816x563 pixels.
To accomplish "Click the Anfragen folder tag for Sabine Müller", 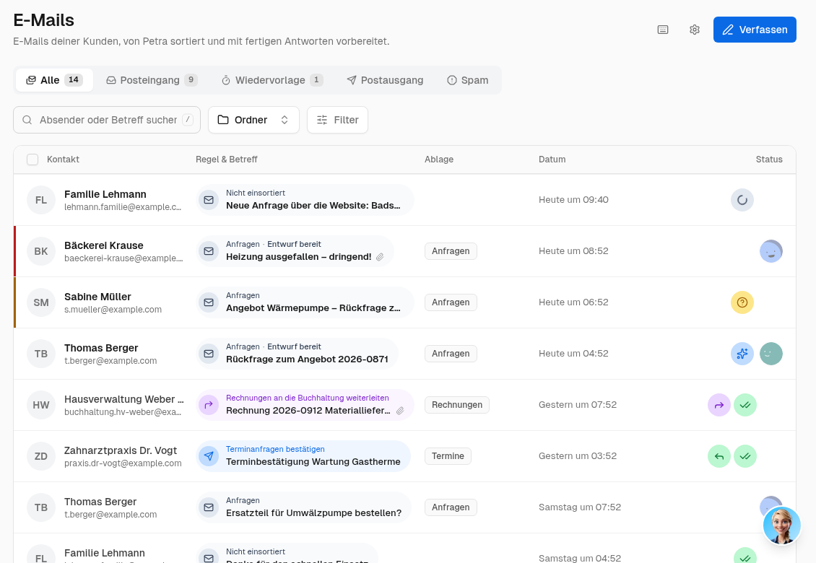I will tap(451, 302).
